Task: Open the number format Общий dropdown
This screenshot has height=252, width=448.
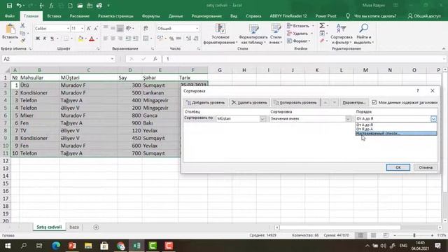Action: pyautogui.click(x=197, y=28)
